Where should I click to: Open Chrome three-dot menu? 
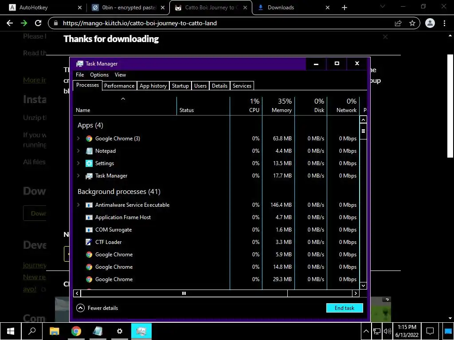click(x=444, y=23)
